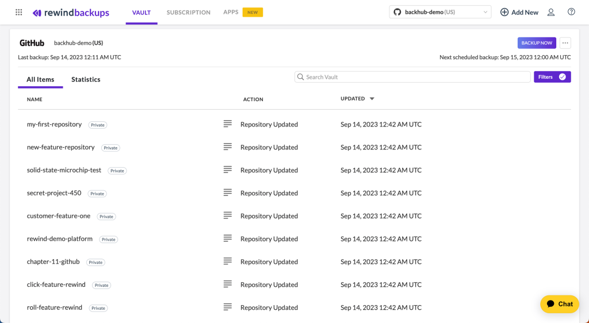
Task: Click the Rewind Backups logo
Action: (x=71, y=13)
